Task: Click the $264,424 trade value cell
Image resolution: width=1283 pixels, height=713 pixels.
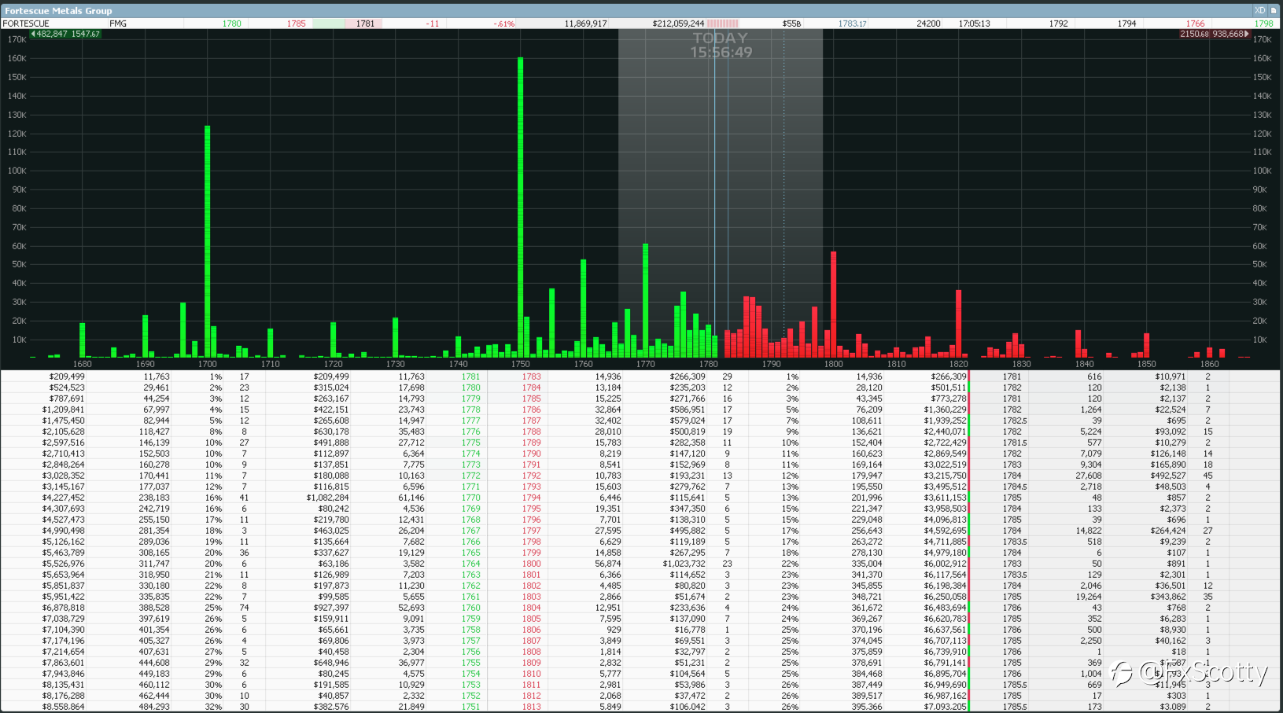Action: point(1168,531)
